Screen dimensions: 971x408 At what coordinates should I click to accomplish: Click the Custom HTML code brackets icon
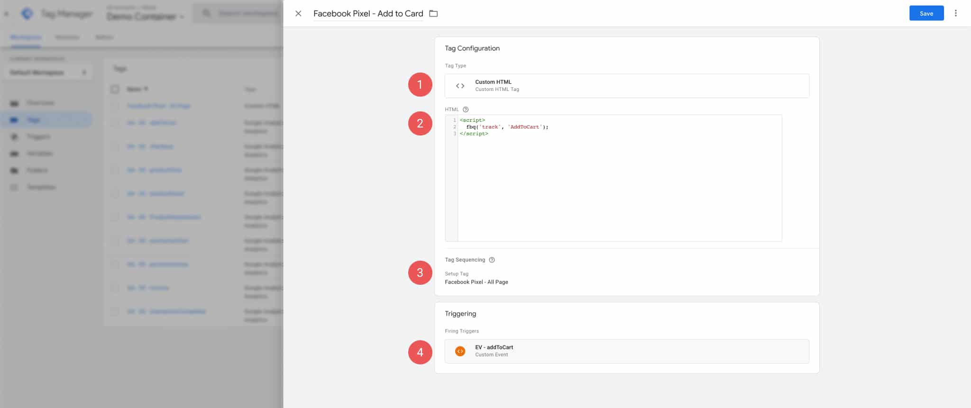pos(460,86)
